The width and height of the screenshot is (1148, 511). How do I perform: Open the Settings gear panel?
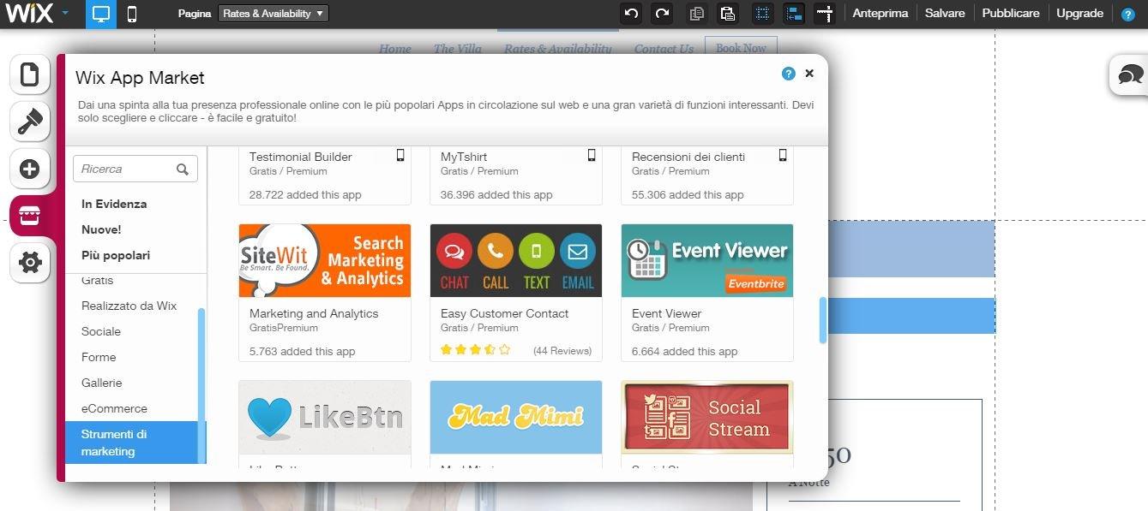tap(30, 262)
